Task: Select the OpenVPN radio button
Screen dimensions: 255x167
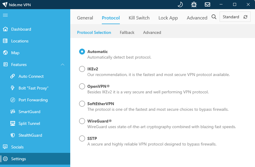Action: (x=82, y=86)
